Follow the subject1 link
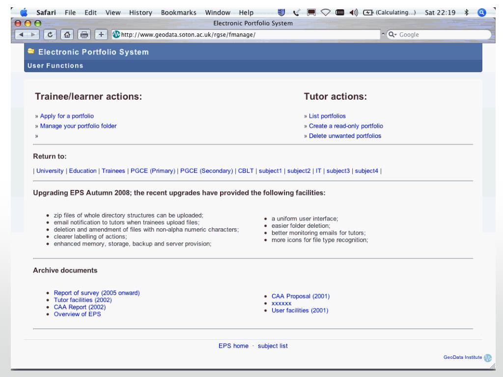This screenshot has width=503, height=377. point(270,171)
